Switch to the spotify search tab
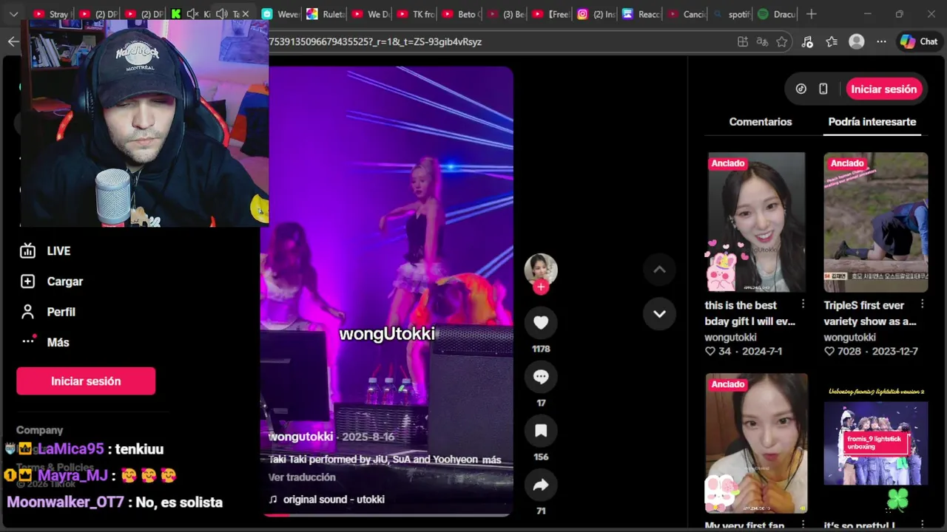The image size is (947, 532). [732, 14]
